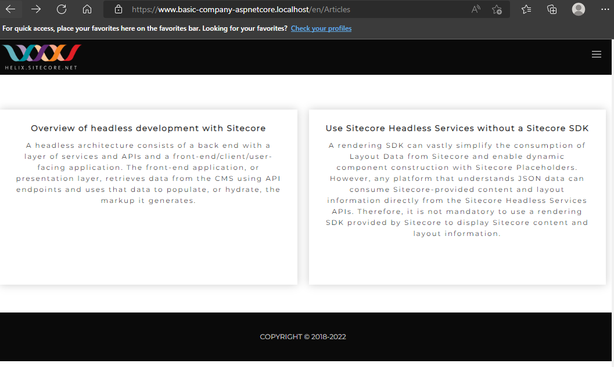The height and width of the screenshot is (367, 614).
Task: Toggle the website hamburger navigation menu
Action: tap(597, 54)
